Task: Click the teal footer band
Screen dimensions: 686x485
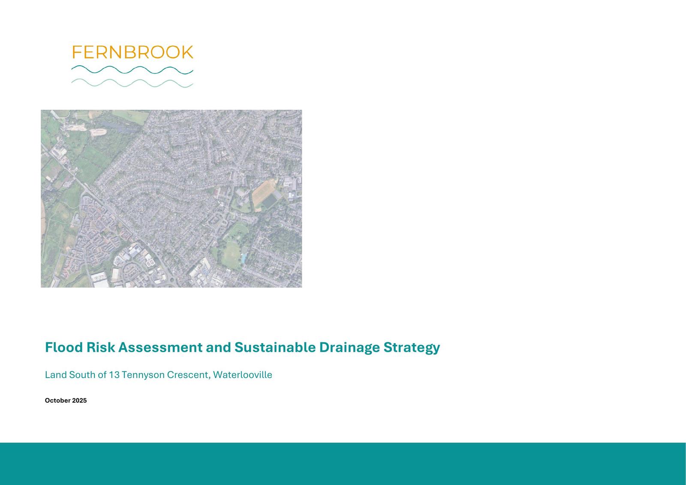Action: [x=343, y=464]
